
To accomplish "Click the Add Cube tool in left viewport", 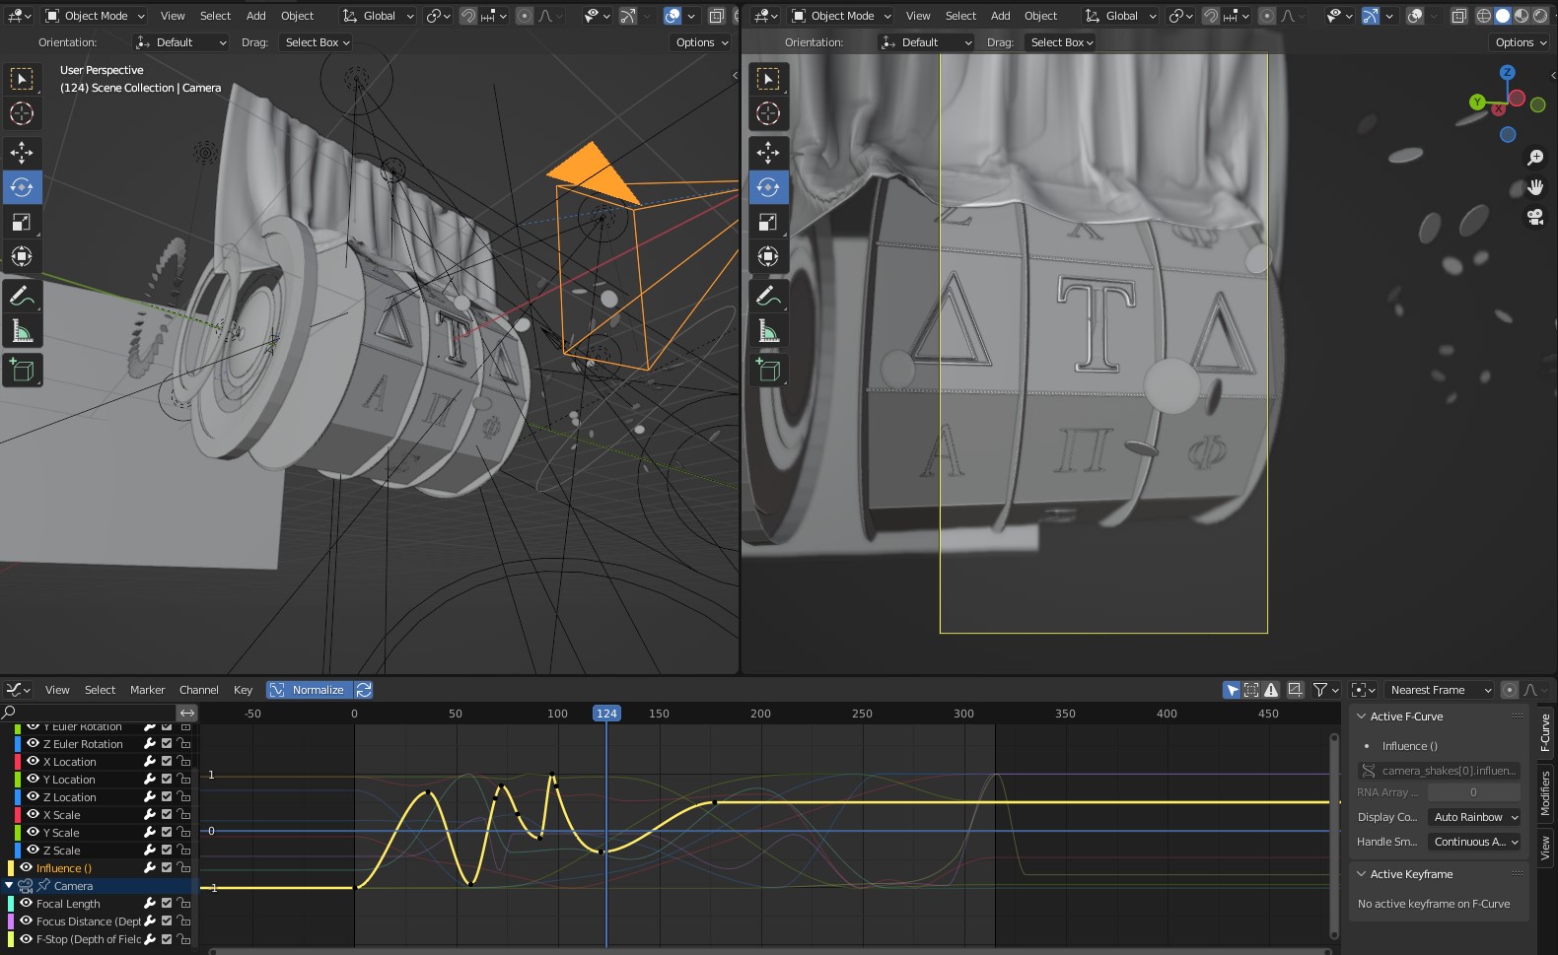I will tap(22, 370).
